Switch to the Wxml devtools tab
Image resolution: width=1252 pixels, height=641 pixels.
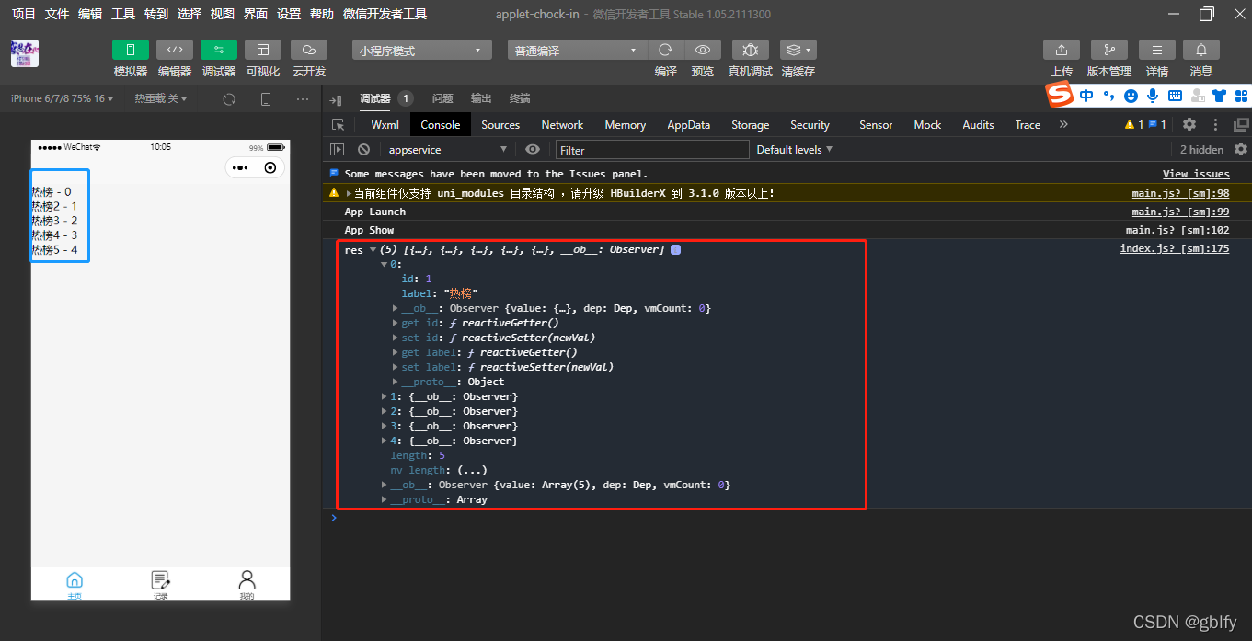point(385,124)
